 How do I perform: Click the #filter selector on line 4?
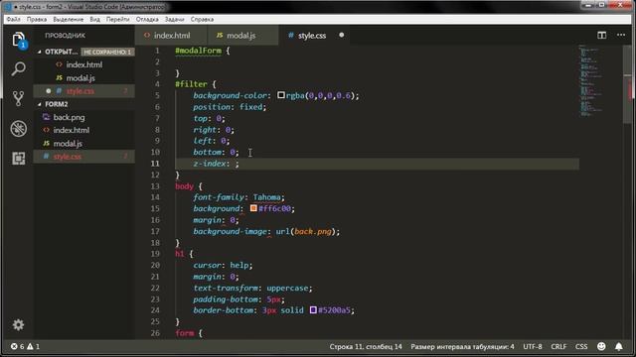coord(191,84)
